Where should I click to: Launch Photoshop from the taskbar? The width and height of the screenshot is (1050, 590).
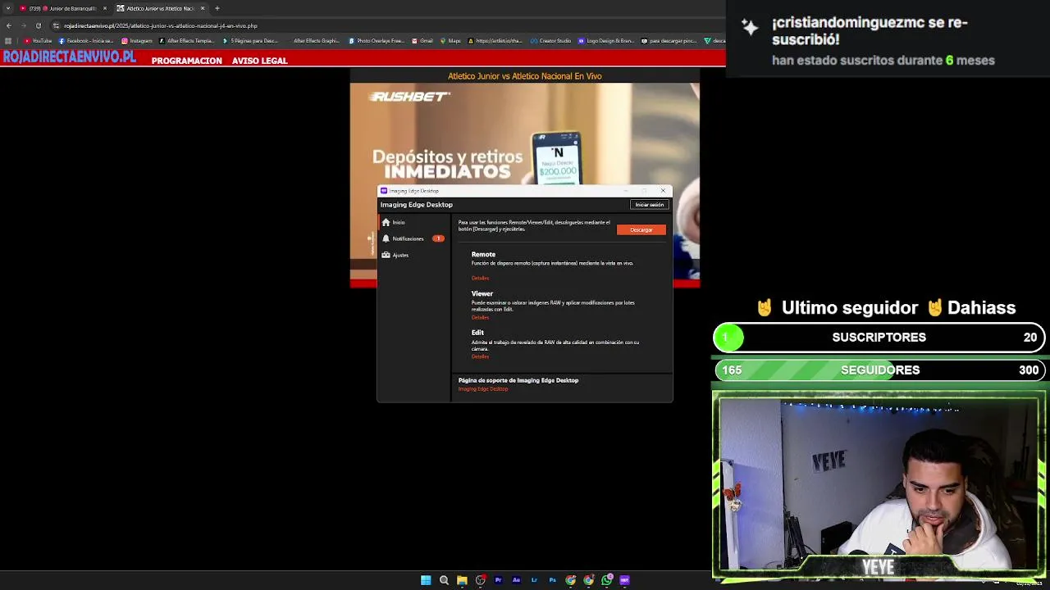point(552,580)
